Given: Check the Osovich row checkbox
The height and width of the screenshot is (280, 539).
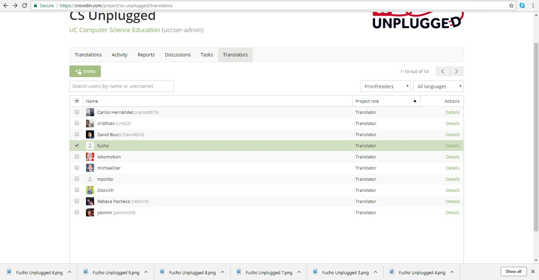Looking at the screenshot, I should (77, 190).
